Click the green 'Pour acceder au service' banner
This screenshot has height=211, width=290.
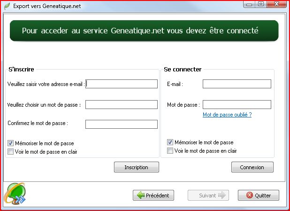pyautogui.click(x=144, y=31)
